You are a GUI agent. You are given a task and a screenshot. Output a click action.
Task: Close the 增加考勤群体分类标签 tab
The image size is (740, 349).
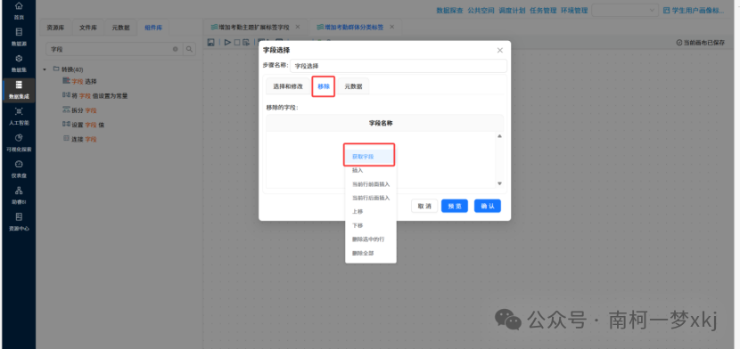pyautogui.click(x=391, y=27)
